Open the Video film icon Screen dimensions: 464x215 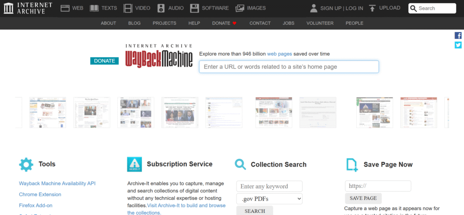(128, 8)
